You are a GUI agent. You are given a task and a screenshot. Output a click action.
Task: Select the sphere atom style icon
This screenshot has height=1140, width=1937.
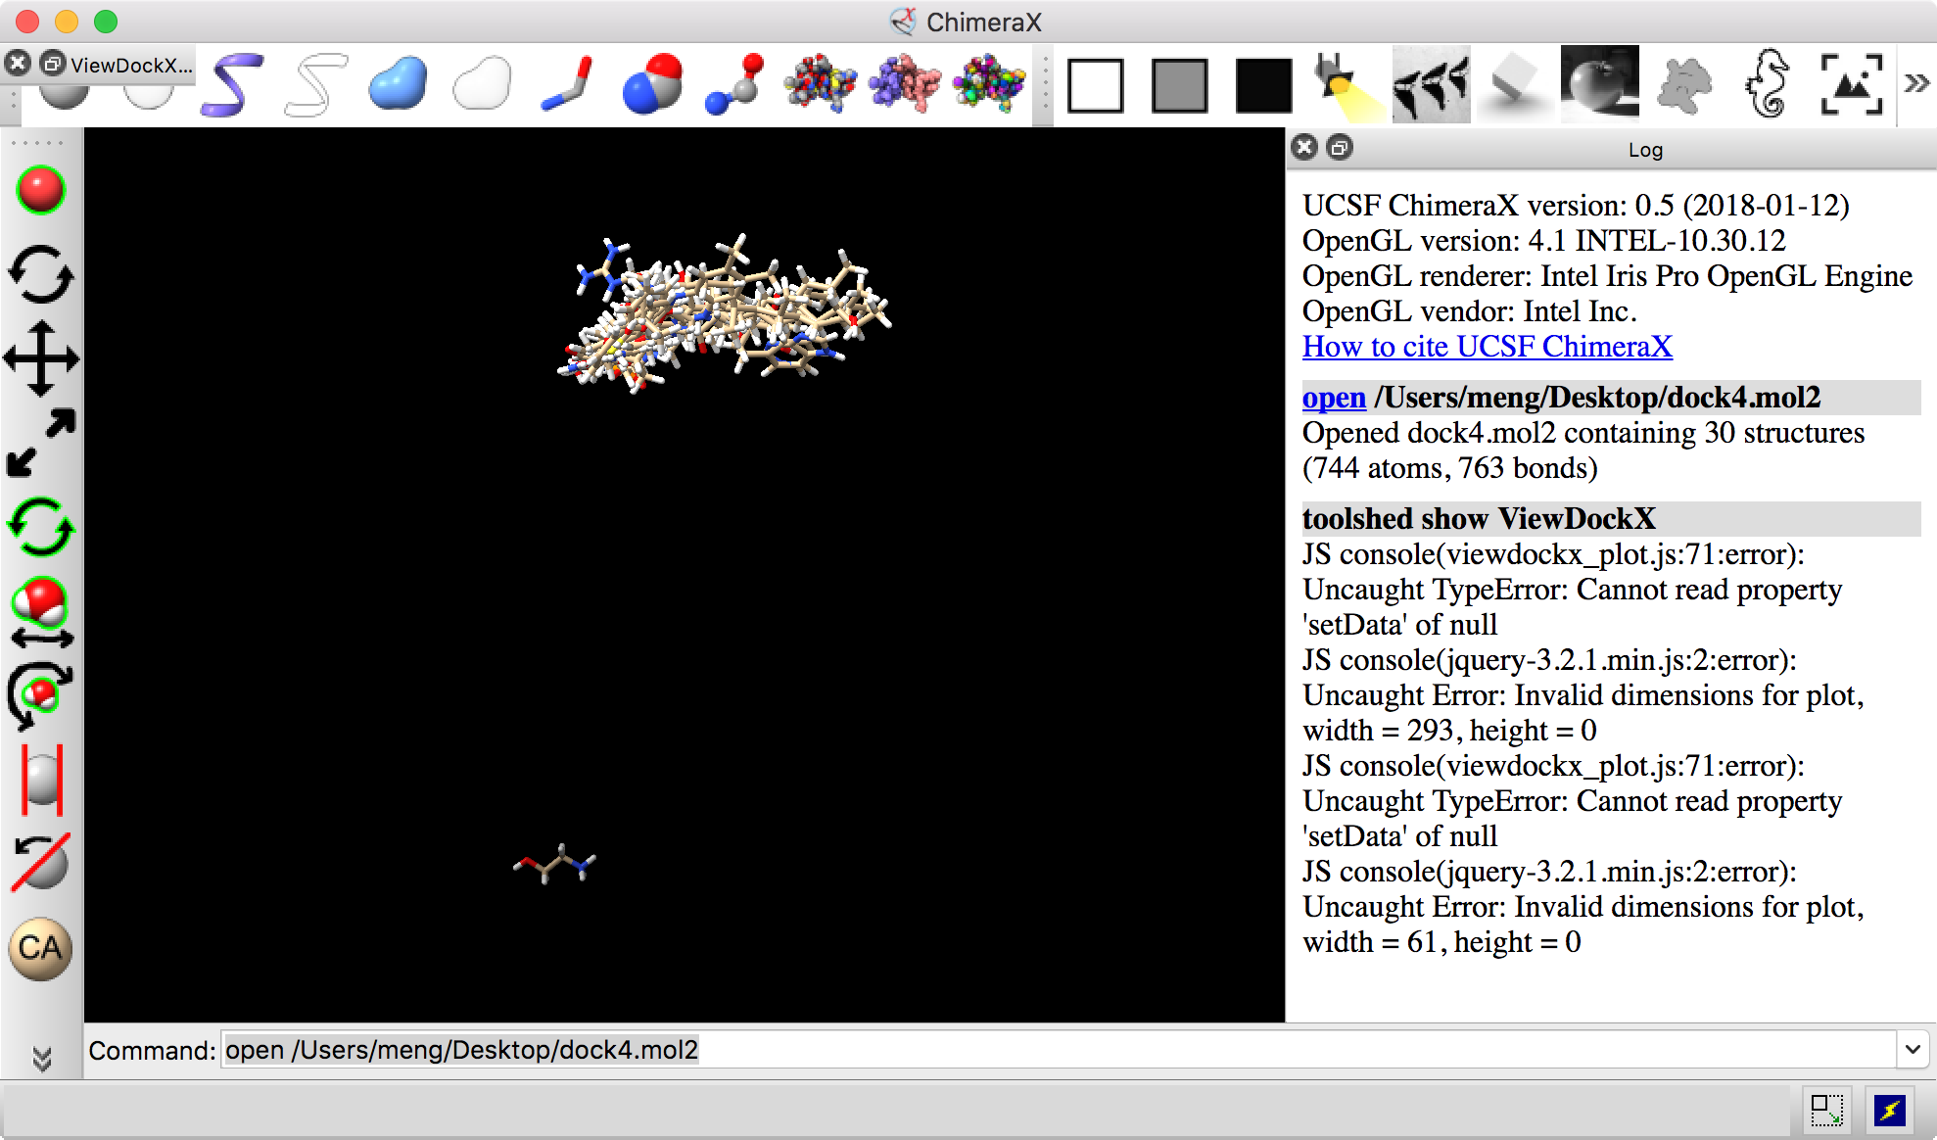pos(651,85)
